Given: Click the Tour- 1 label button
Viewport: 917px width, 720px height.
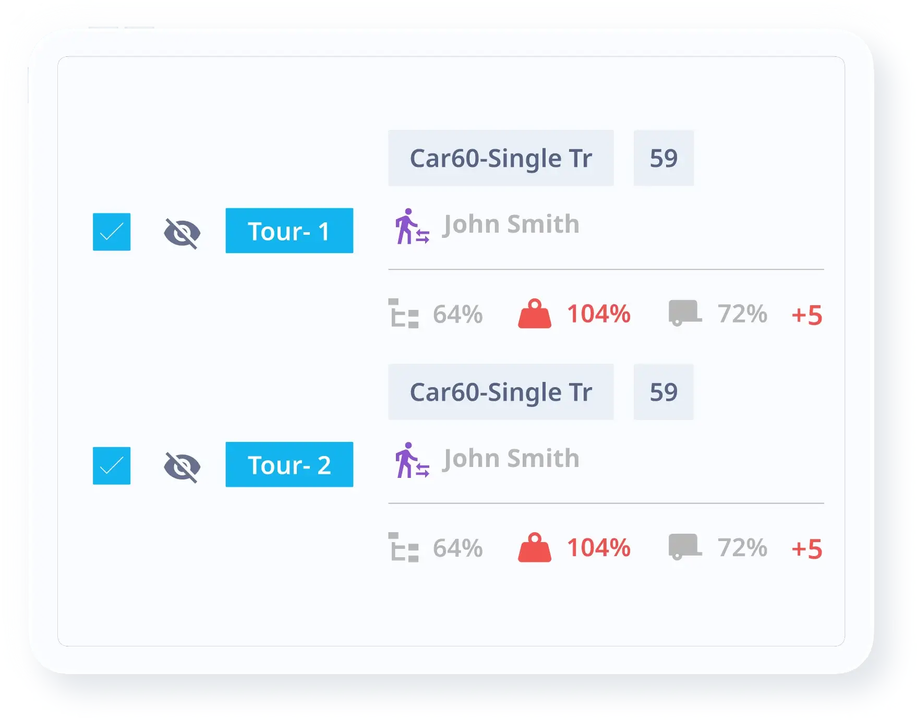Looking at the screenshot, I should [289, 231].
